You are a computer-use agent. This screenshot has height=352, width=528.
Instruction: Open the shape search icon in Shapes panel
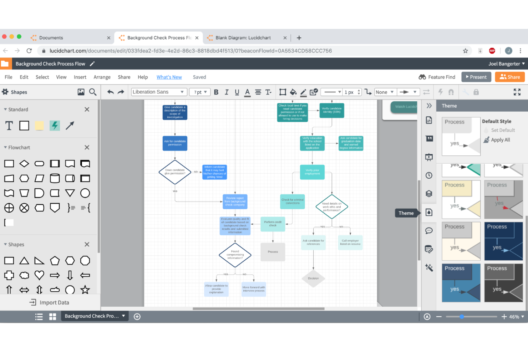click(93, 92)
